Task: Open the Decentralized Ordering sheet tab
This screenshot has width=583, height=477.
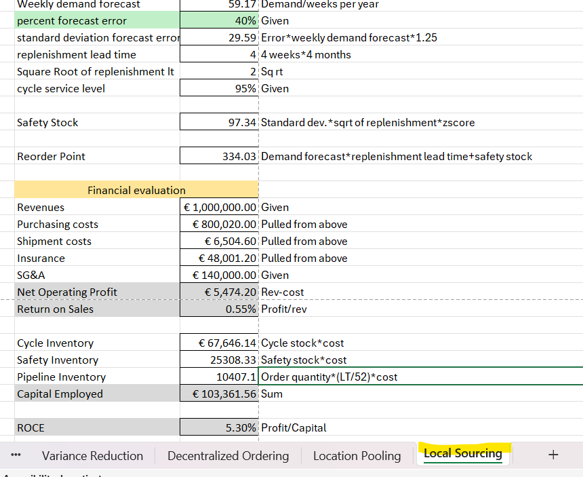Action: [228, 455]
